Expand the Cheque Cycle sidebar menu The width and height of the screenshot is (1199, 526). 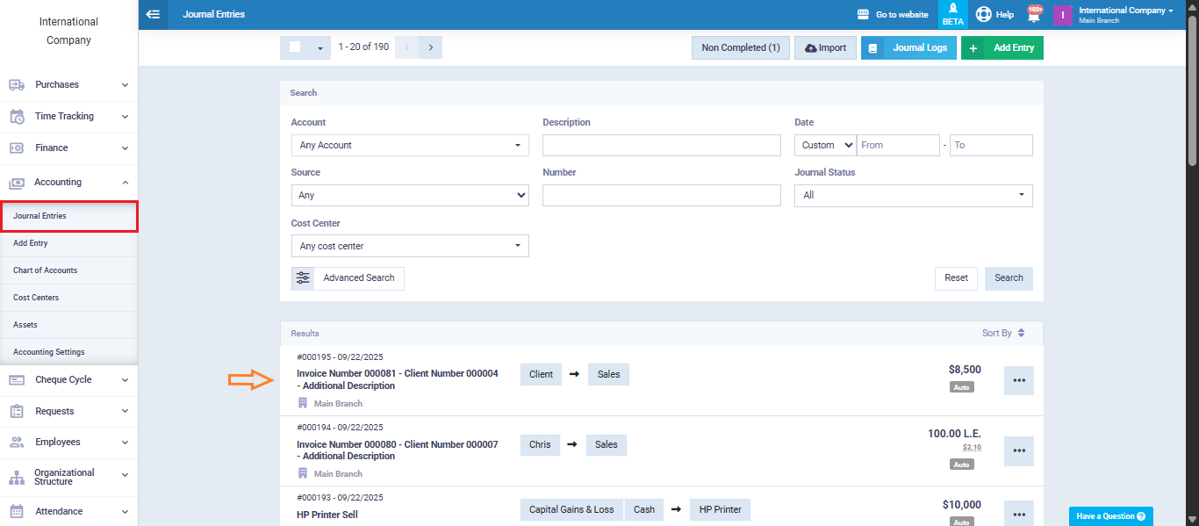tap(68, 379)
